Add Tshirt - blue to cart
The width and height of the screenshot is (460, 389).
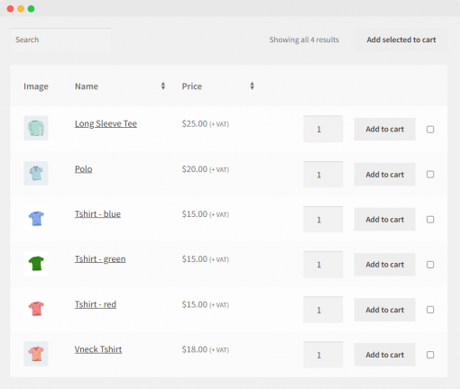[x=385, y=220]
